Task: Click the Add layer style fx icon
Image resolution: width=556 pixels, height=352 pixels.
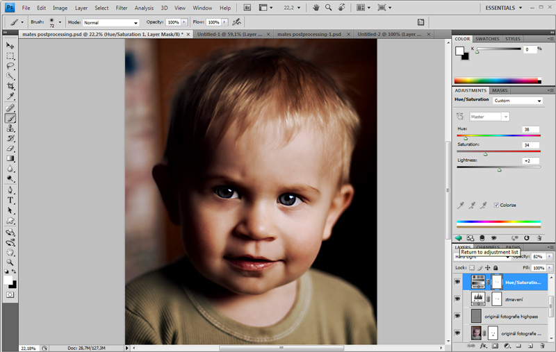Action: [x=483, y=345]
